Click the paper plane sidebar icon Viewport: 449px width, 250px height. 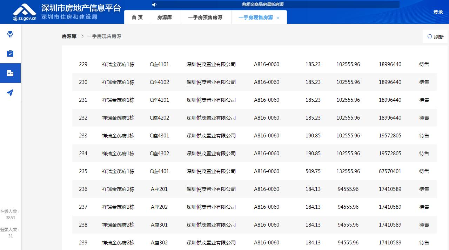(x=10, y=93)
